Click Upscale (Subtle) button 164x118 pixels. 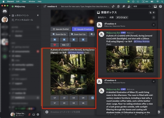[61, 29]
